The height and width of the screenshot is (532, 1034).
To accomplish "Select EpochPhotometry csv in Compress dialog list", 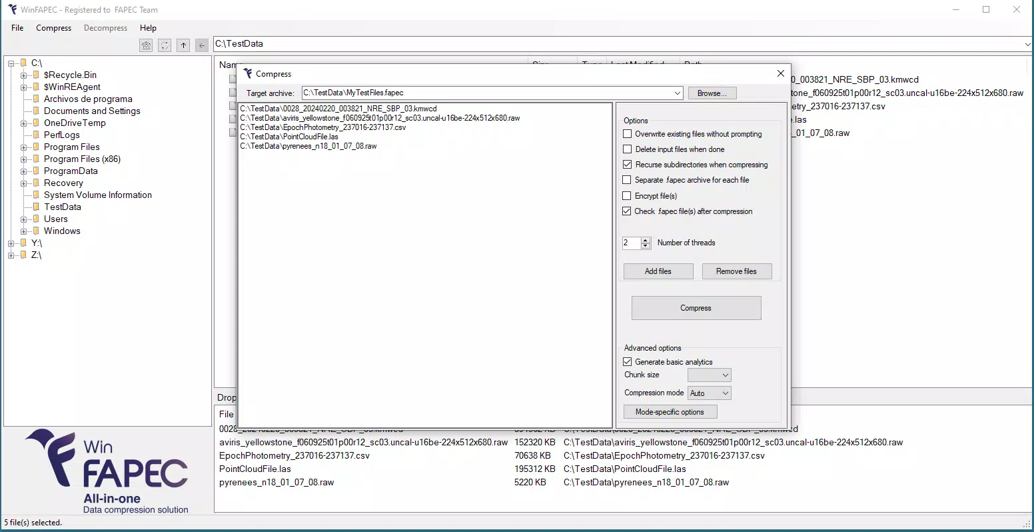I will 323,127.
